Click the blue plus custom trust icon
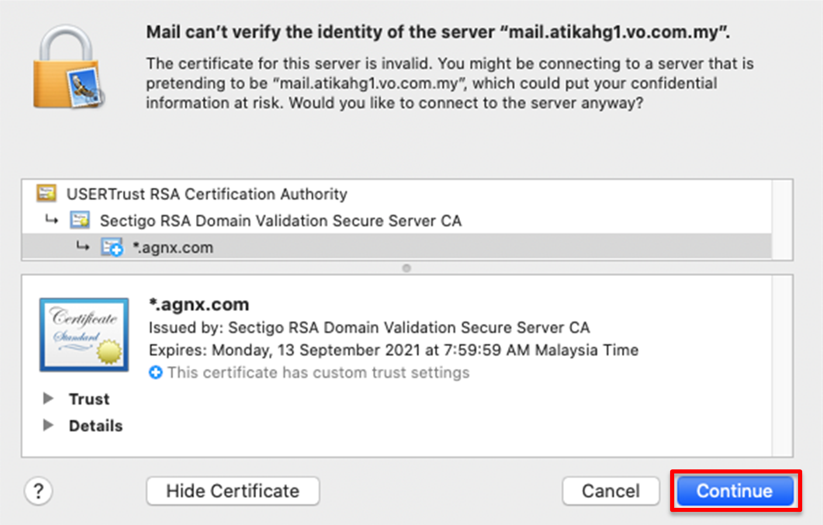 [x=155, y=372]
